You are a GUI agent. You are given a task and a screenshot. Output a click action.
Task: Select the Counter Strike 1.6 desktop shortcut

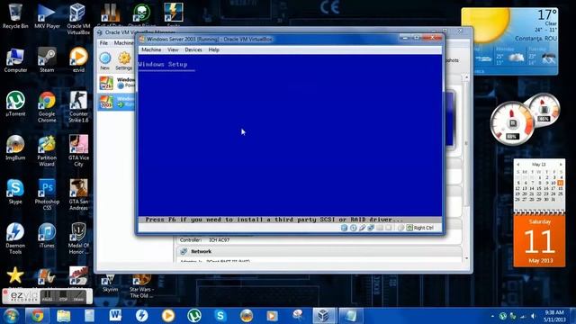(78, 107)
